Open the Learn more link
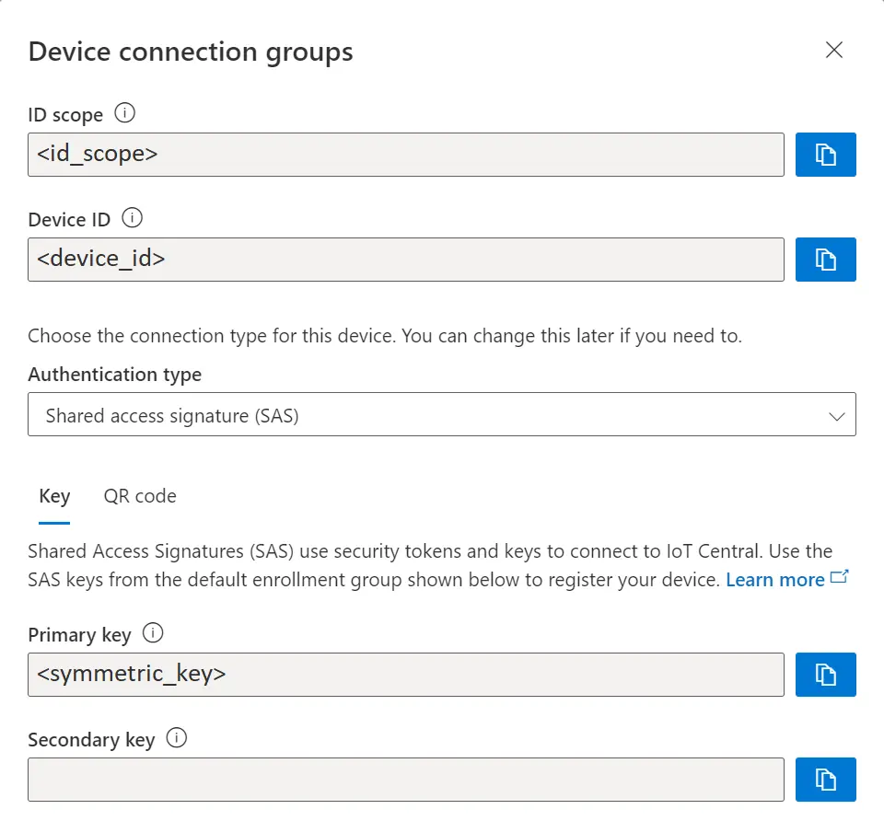Viewport: 884px width, 821px height. pos(786,579)
